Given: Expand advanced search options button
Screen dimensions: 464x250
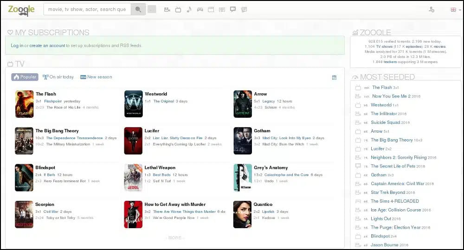Looking at the screenshot, I should pos(152,9).
